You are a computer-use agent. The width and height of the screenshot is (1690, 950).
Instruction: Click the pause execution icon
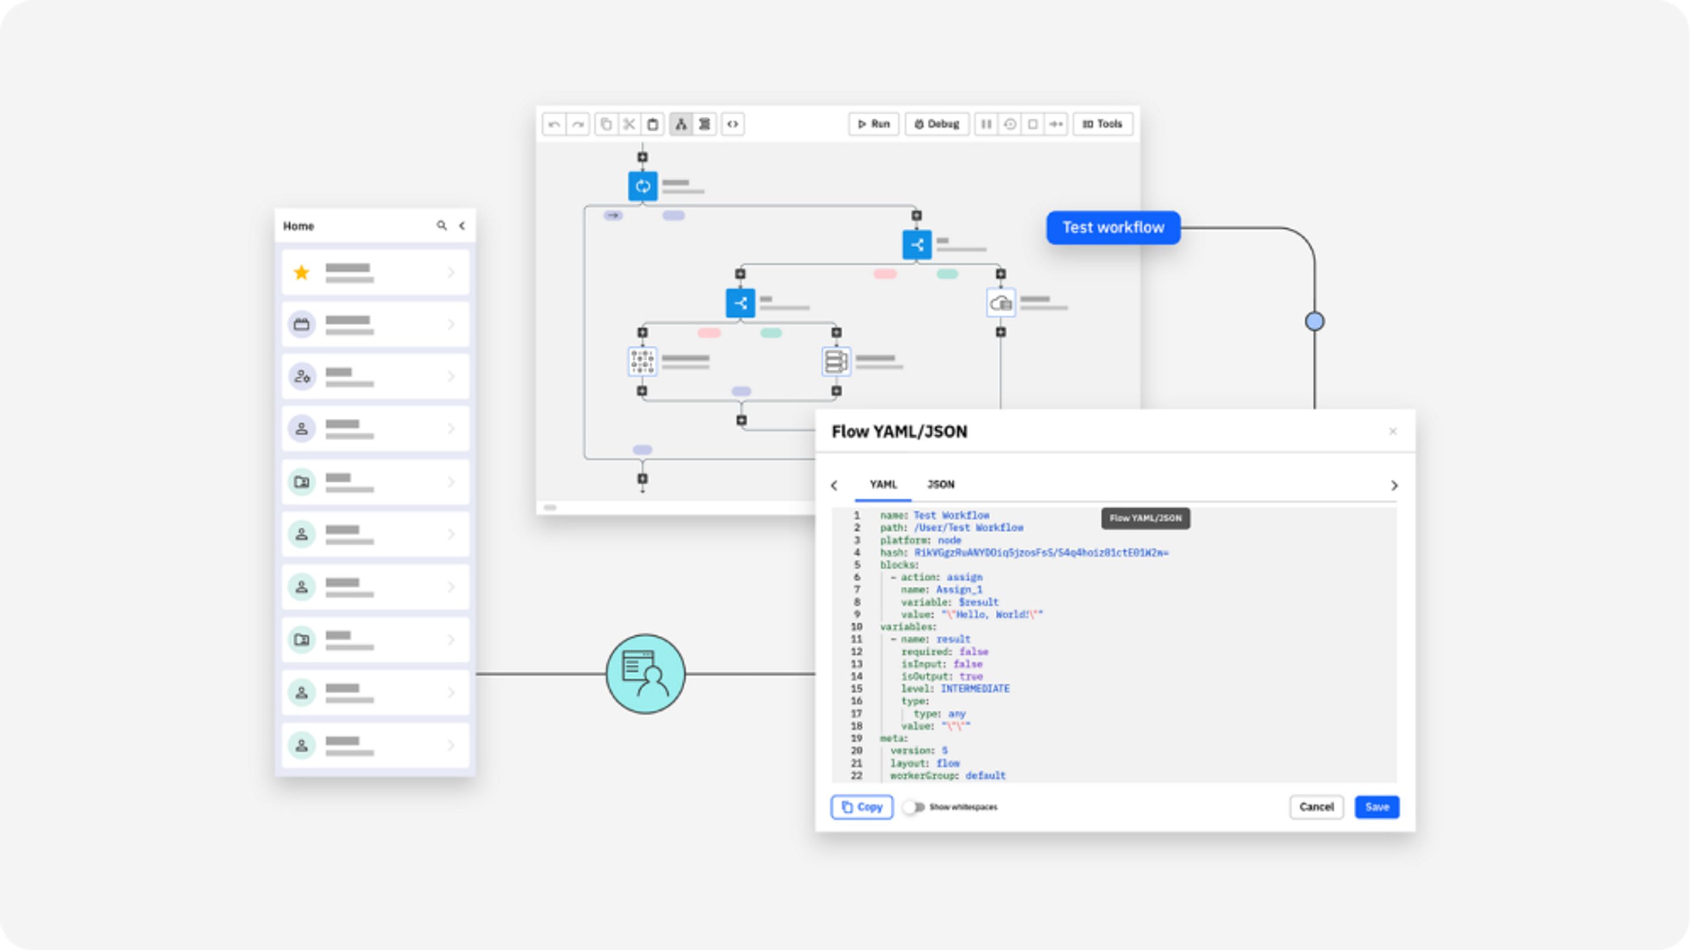point(986,124)
